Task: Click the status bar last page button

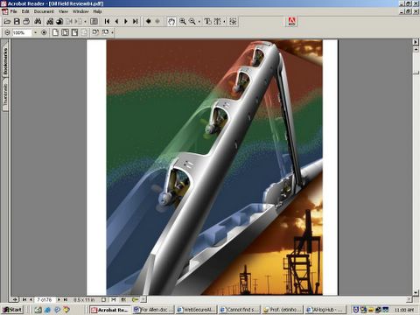Action: click(x=66, y=299)
